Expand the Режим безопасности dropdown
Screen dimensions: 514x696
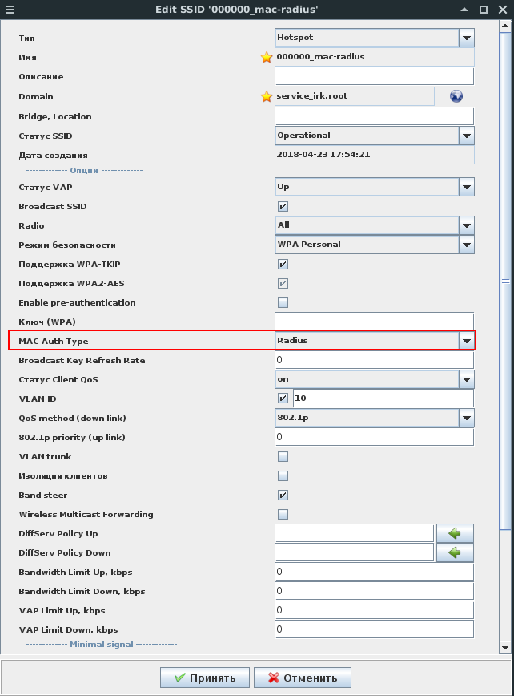[466, 245]
